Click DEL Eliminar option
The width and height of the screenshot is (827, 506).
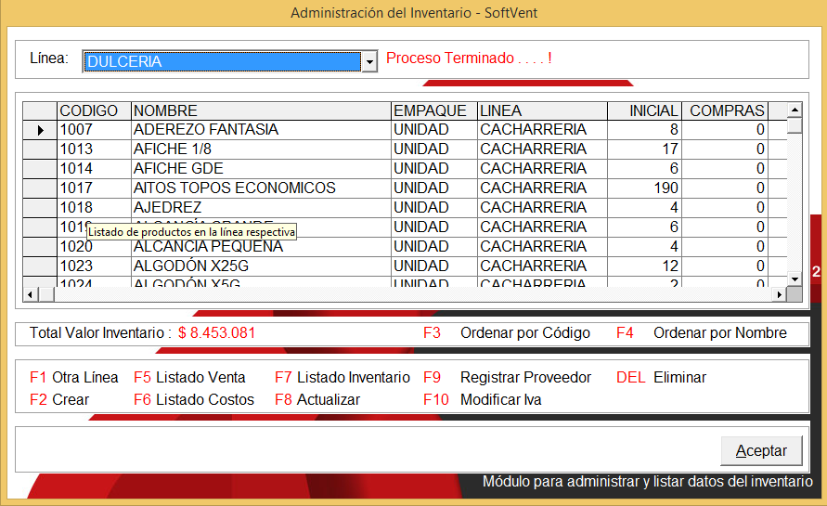tap(661, 378)
